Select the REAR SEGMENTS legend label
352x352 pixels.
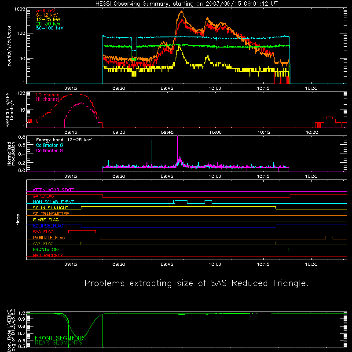[59, 343]
